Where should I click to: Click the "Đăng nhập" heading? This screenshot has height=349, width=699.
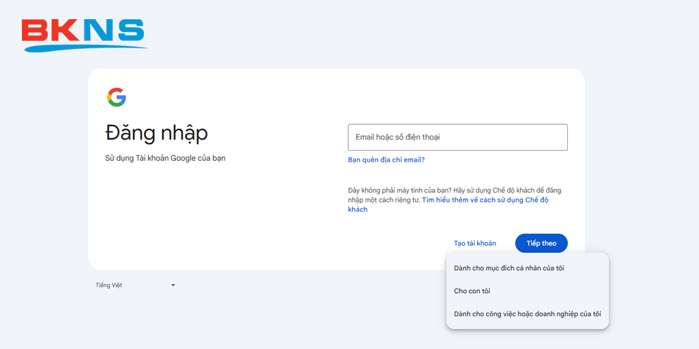tap(156, 132)
